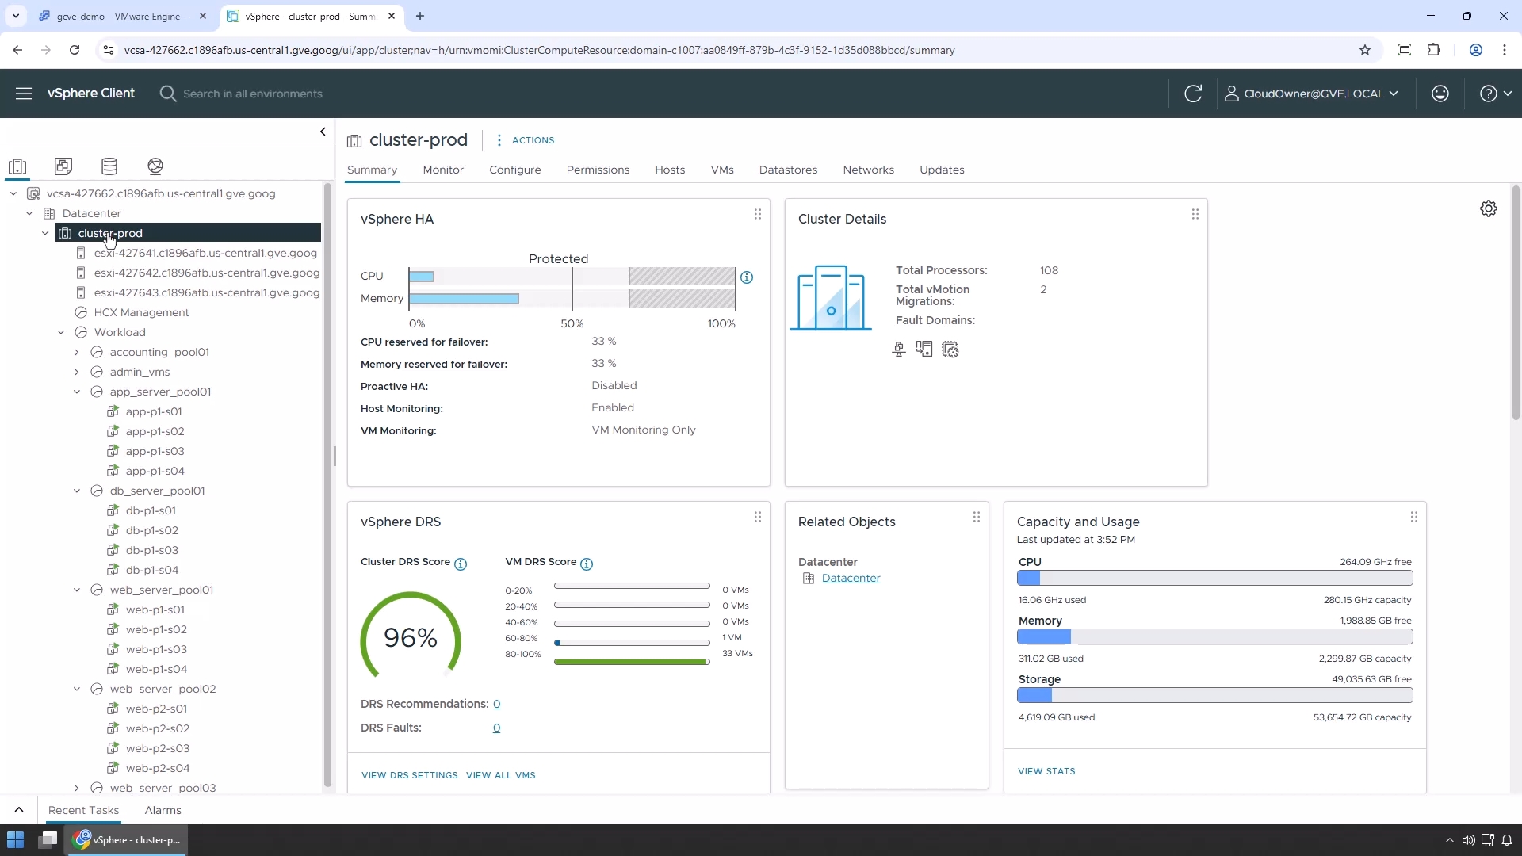Viewport: 1522px width, 856px height.
Task: Expand the bottom Recent Tasks panel chevron
Action: click(19, 810)
